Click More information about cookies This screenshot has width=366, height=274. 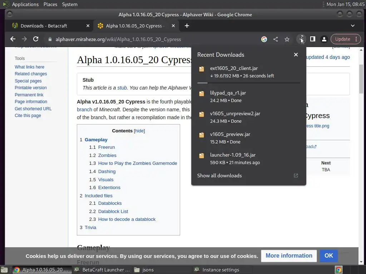click(289, 256)
